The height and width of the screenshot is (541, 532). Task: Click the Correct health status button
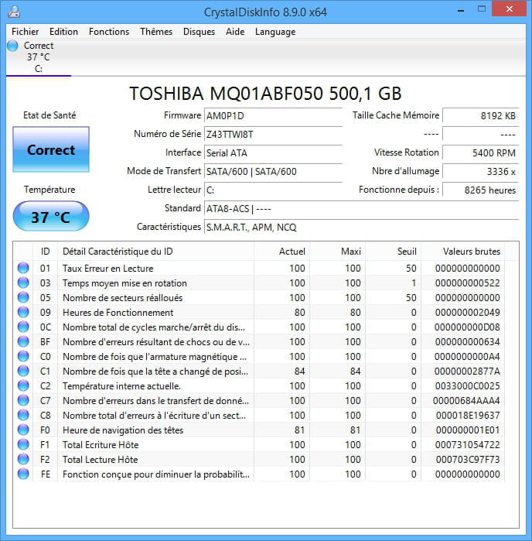pyautogui.click(x=51, y=149)
